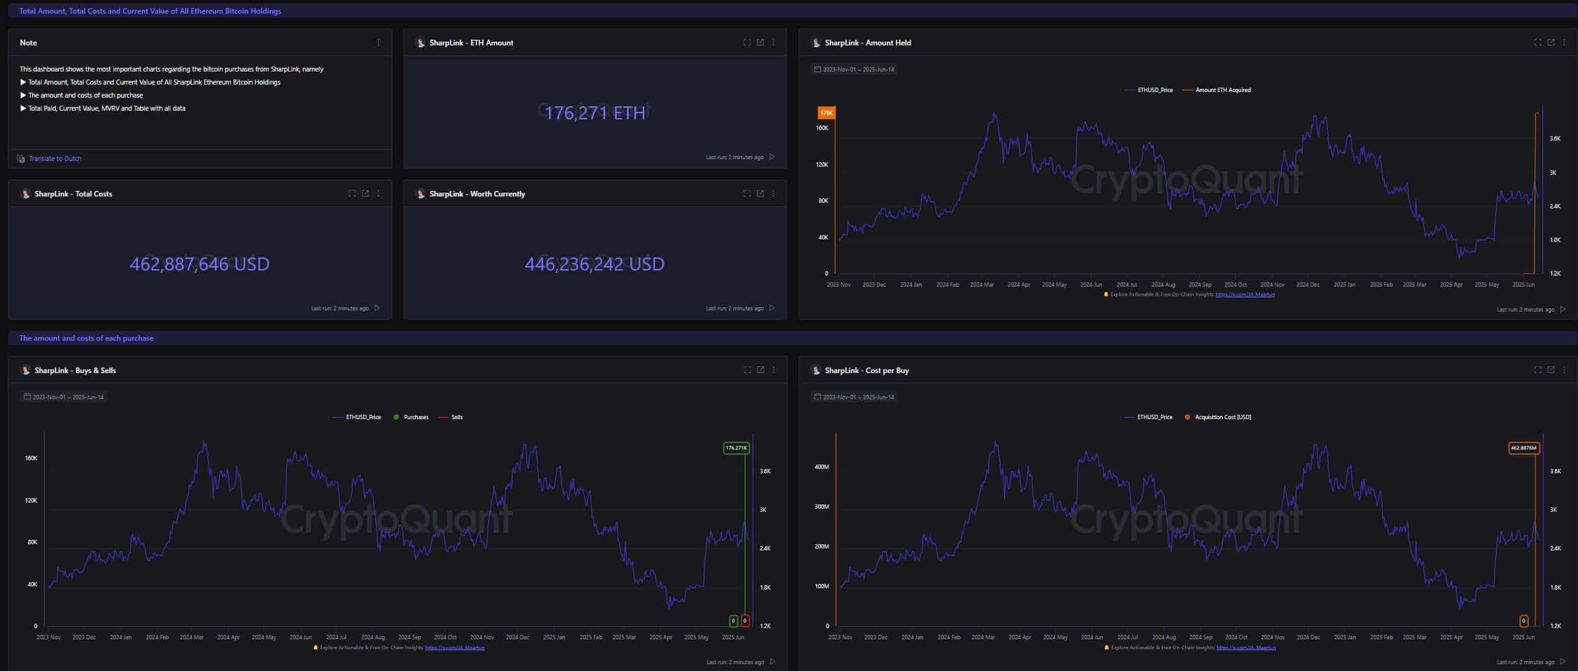
Task: Open the three-dot menu on the Note card
Action: pos(378,42)
